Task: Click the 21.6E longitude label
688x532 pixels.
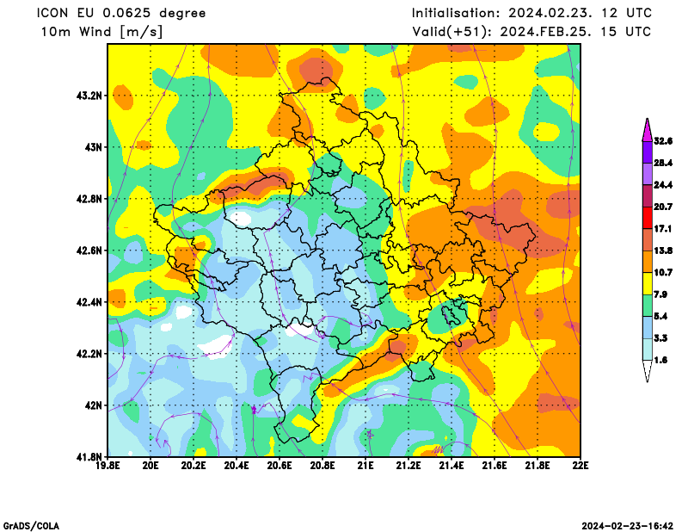Action: pos(494,465)
